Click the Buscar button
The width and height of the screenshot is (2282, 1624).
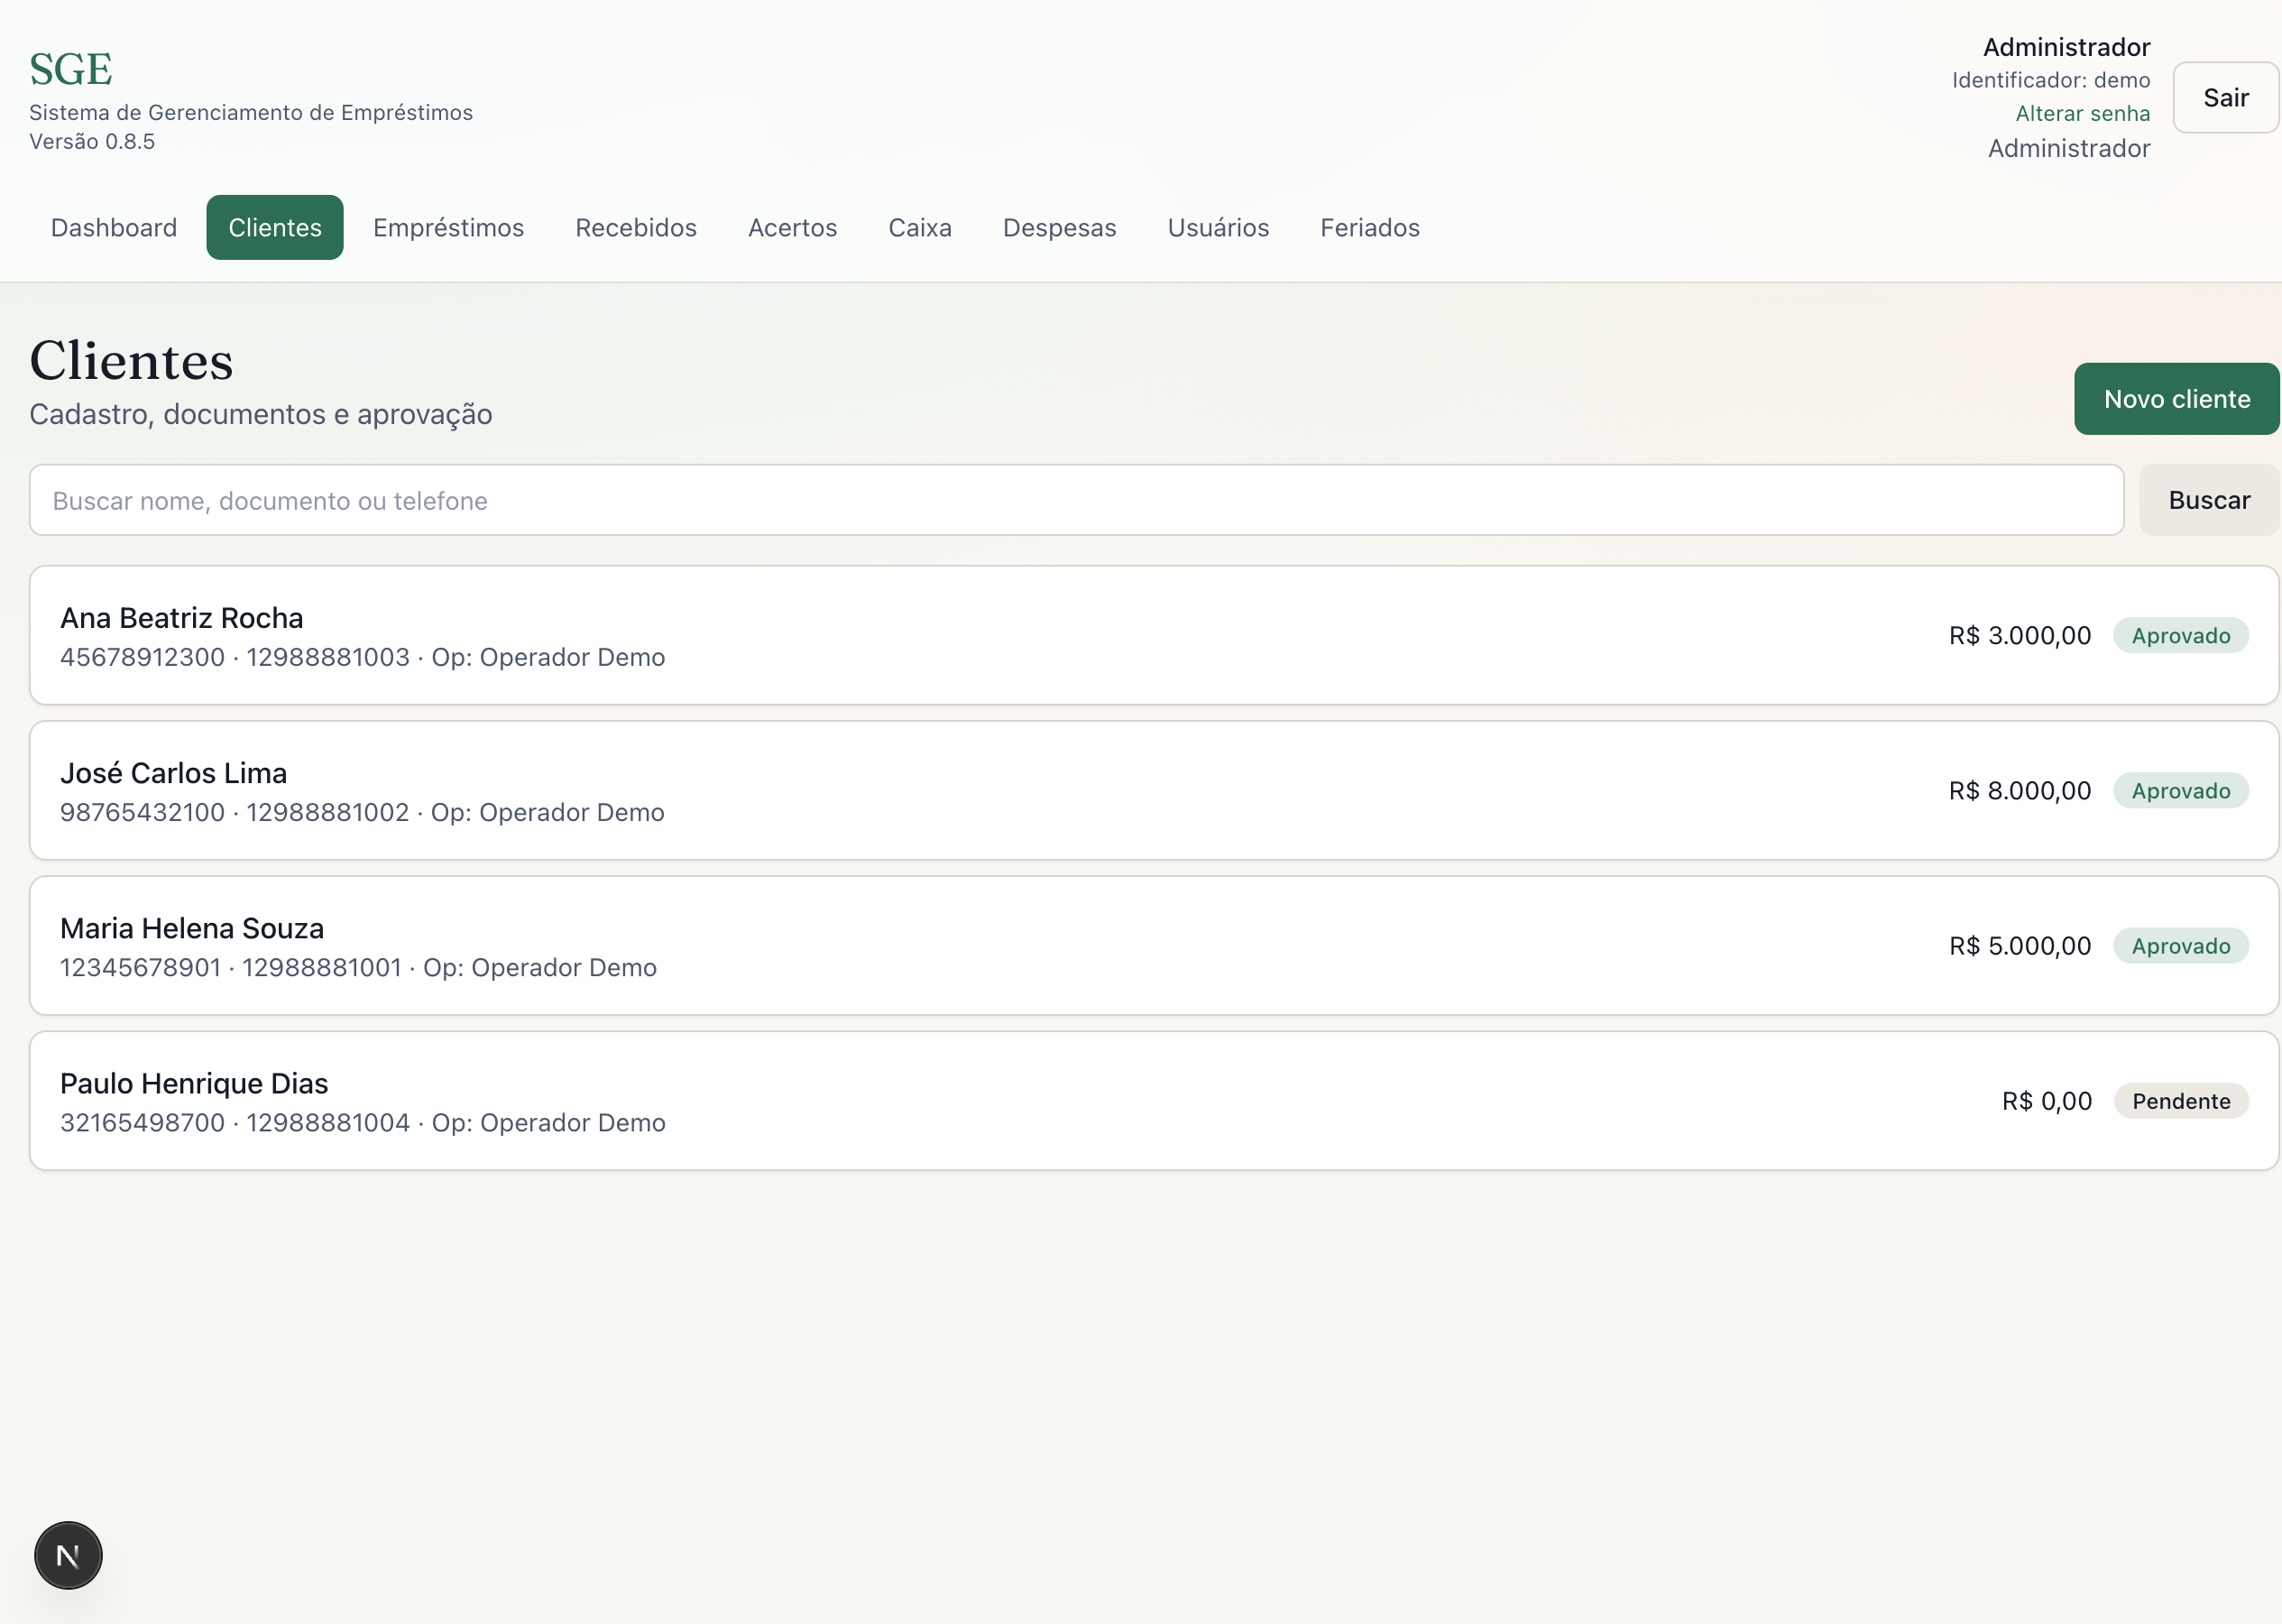[x=2209, y=500]
